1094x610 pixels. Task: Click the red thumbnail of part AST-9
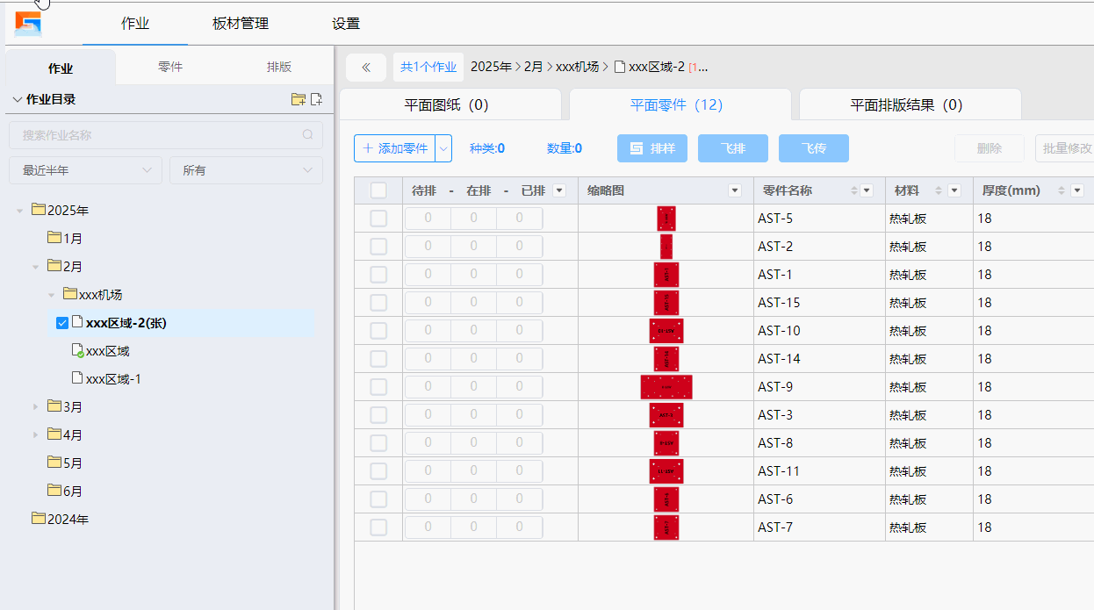click(x=666, y=387)
